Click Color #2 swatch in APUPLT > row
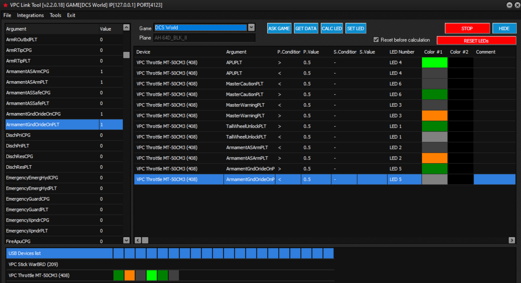This screenshot has height=283, width=521. coord(461,63)
